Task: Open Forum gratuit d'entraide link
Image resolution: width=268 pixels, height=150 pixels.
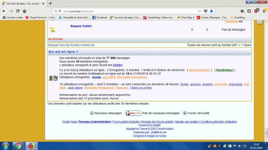Action: [126, 122]
